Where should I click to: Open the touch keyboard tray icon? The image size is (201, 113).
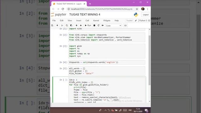[x=125, y=110]
